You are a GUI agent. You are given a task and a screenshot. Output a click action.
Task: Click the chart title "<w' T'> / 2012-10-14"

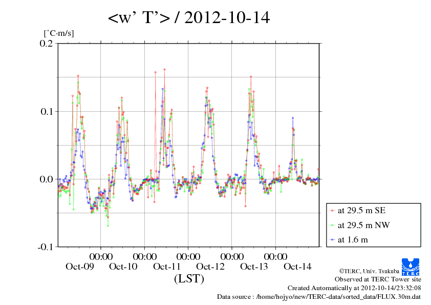pyautogui.click(x=189, y=17)
